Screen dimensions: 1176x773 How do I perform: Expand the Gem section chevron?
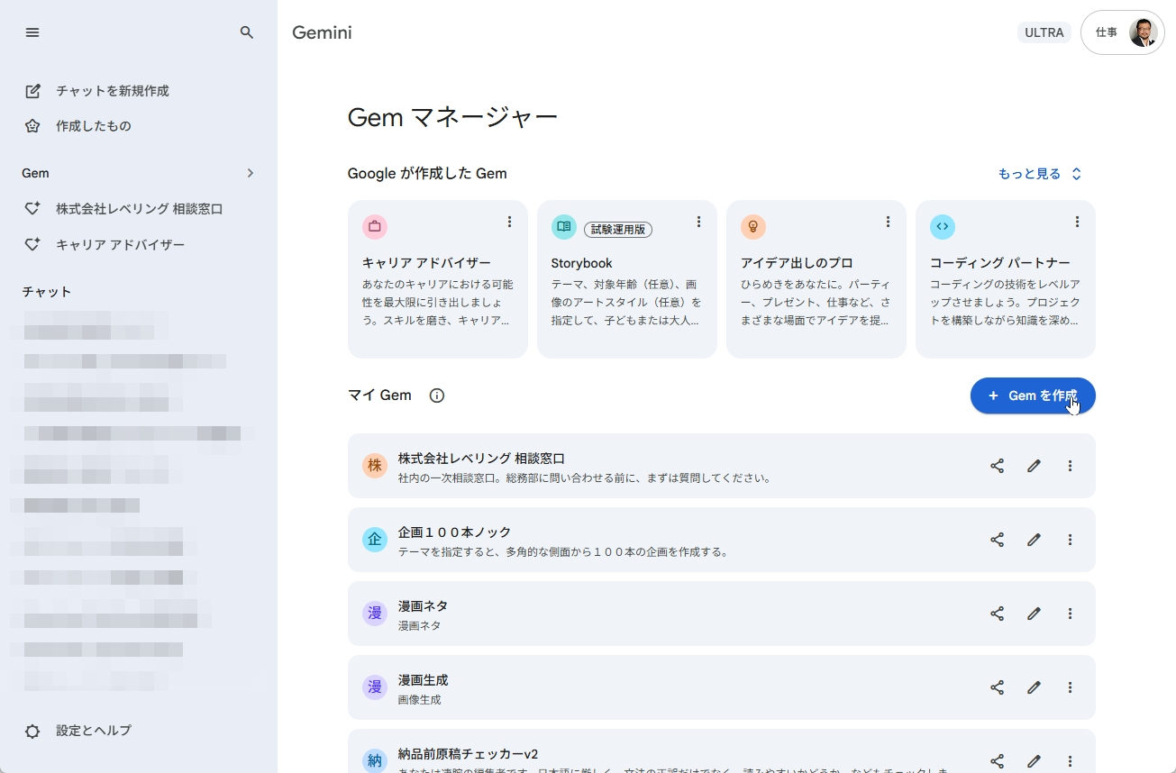pos(251,173)
